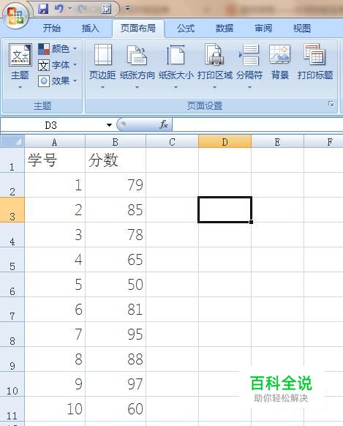Click the score cell 88

(x=116, y=359)
